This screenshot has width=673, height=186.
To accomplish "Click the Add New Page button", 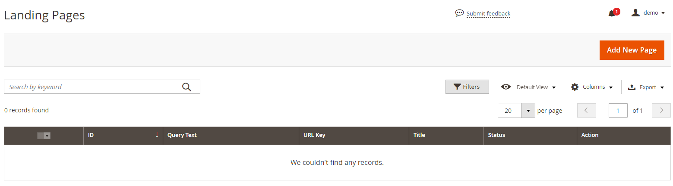I will tap(632, 50).
